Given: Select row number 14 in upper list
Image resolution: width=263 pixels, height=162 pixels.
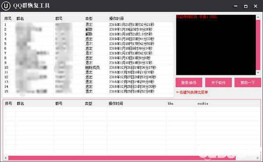Looking at the screenshot, I should click(88, 87).
